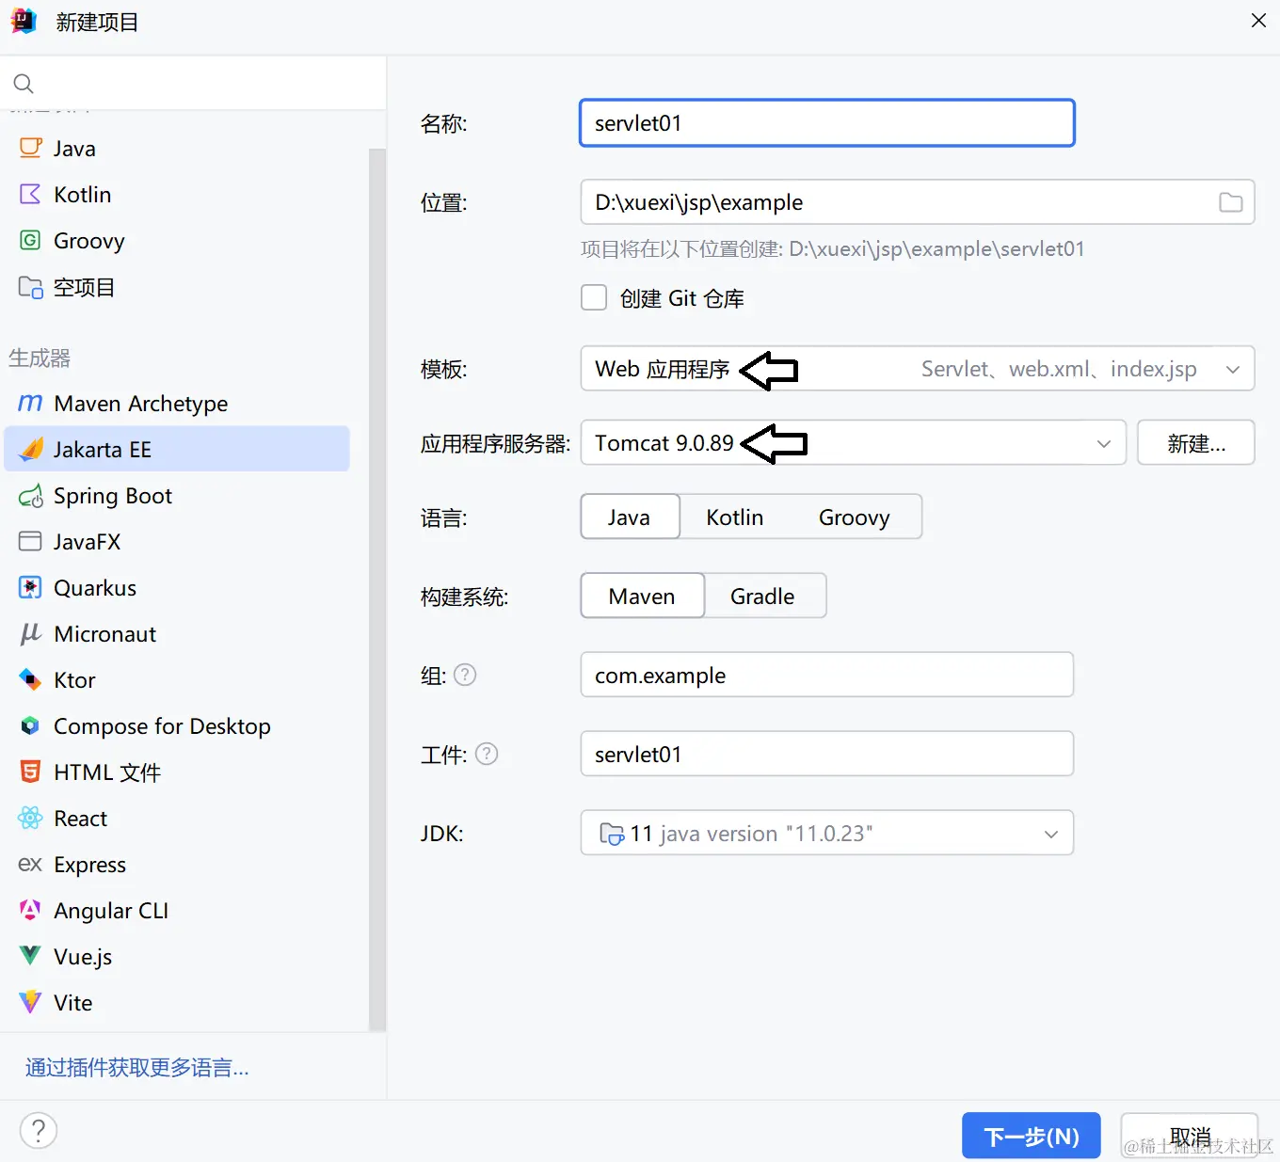Select the Java generator icon
The height and width of the screenshot is (1162, 1280).
tap(29, 148)
